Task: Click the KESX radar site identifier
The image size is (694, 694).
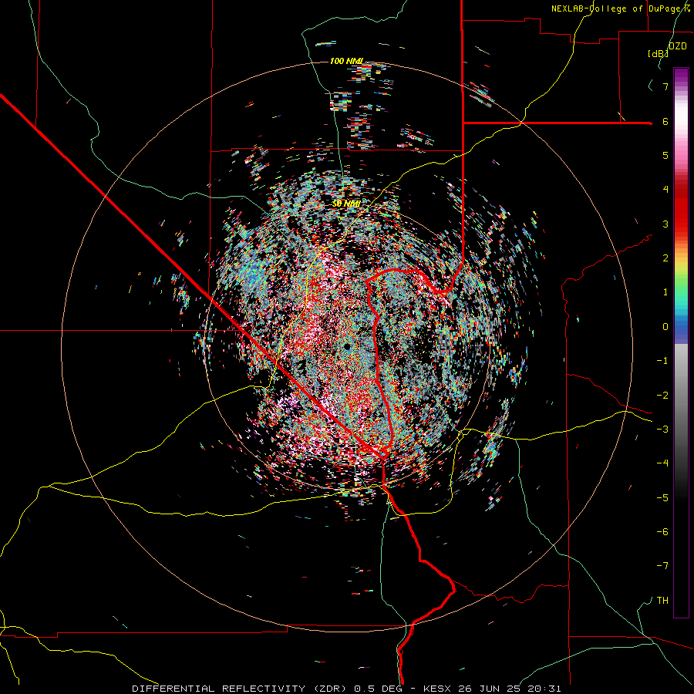Action: [439, 689]
